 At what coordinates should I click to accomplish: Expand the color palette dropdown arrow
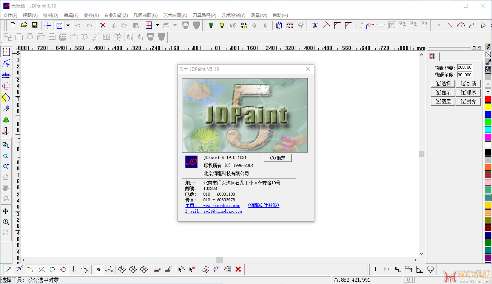488,92
